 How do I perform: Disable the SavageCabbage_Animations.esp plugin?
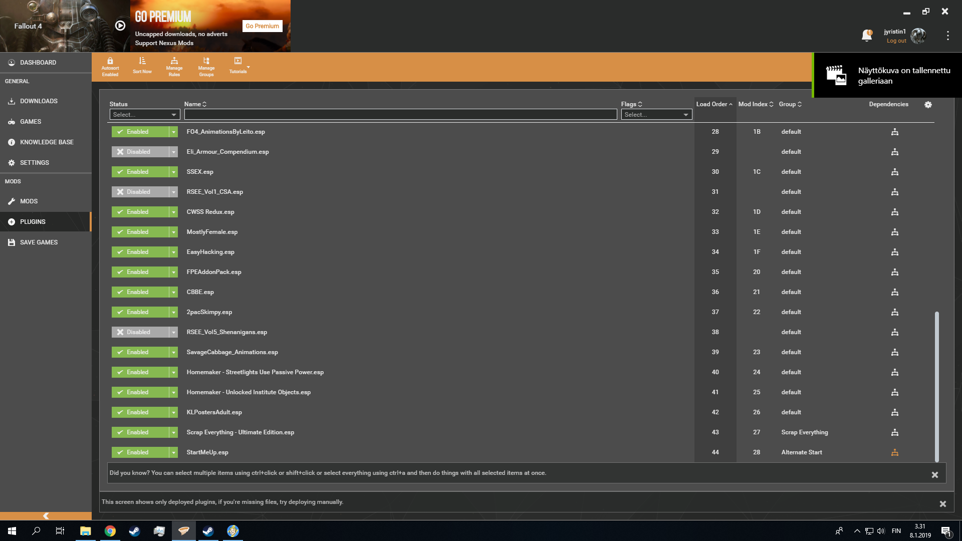coord(140,352)
